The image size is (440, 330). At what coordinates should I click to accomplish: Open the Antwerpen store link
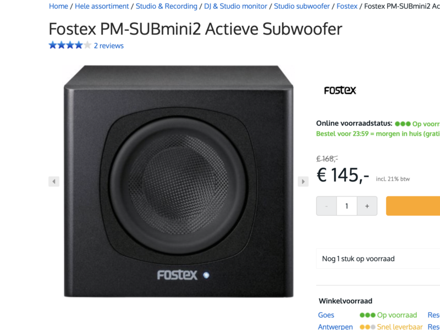click(x=335, y=327)
